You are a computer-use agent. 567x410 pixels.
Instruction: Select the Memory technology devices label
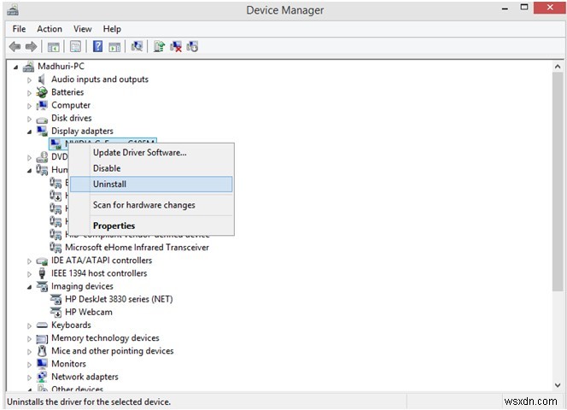coord(105,338)
